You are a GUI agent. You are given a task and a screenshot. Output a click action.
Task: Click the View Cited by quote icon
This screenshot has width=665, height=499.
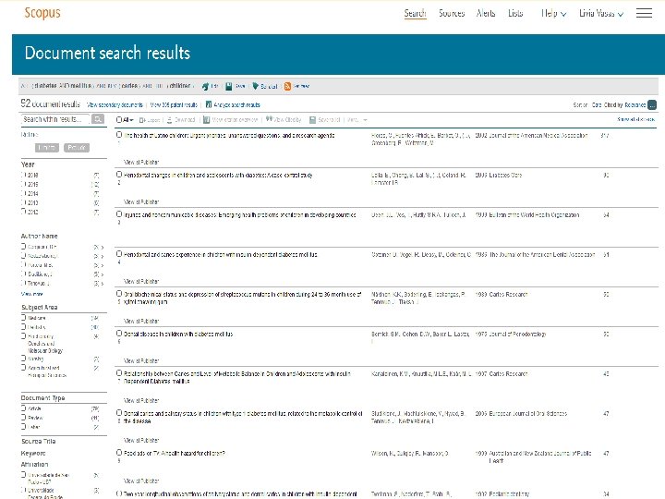[x=269, y=119]
